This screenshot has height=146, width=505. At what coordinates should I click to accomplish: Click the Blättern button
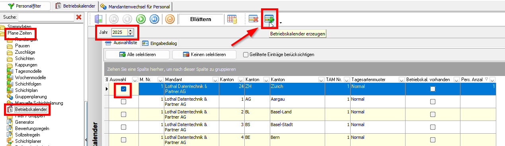click(x=201, y=19)
